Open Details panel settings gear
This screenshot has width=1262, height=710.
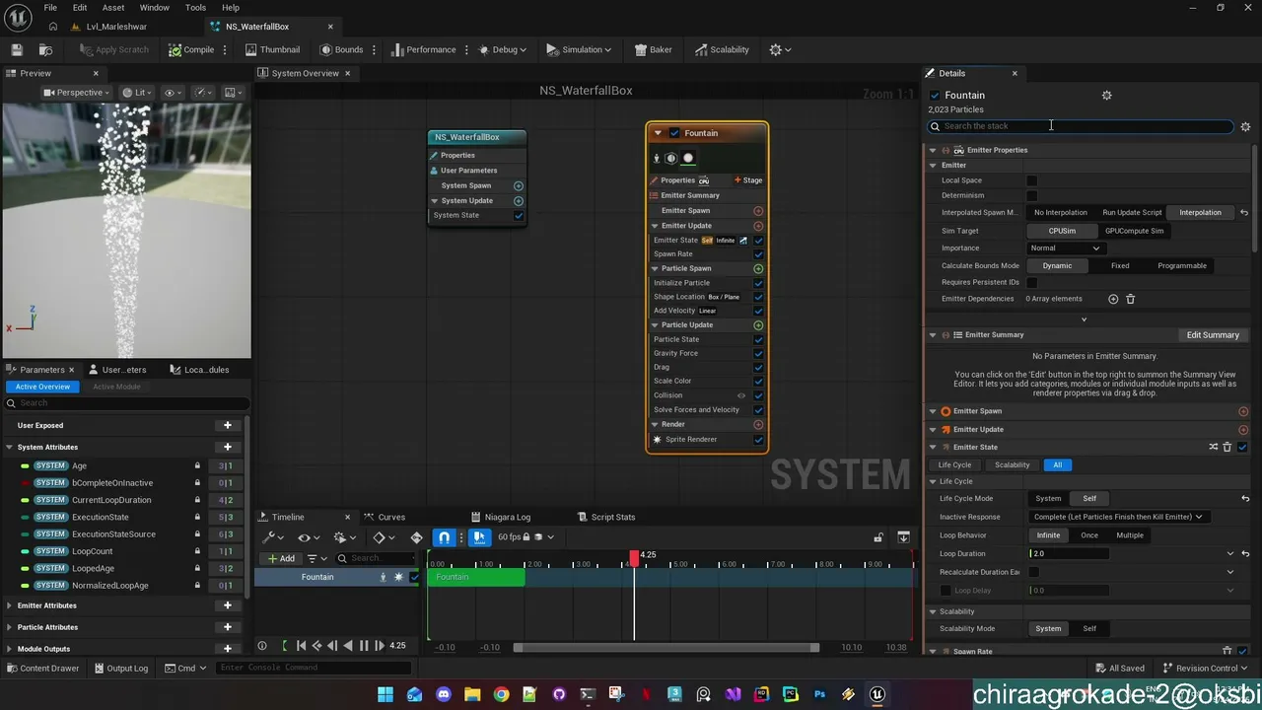point(1245,126)
